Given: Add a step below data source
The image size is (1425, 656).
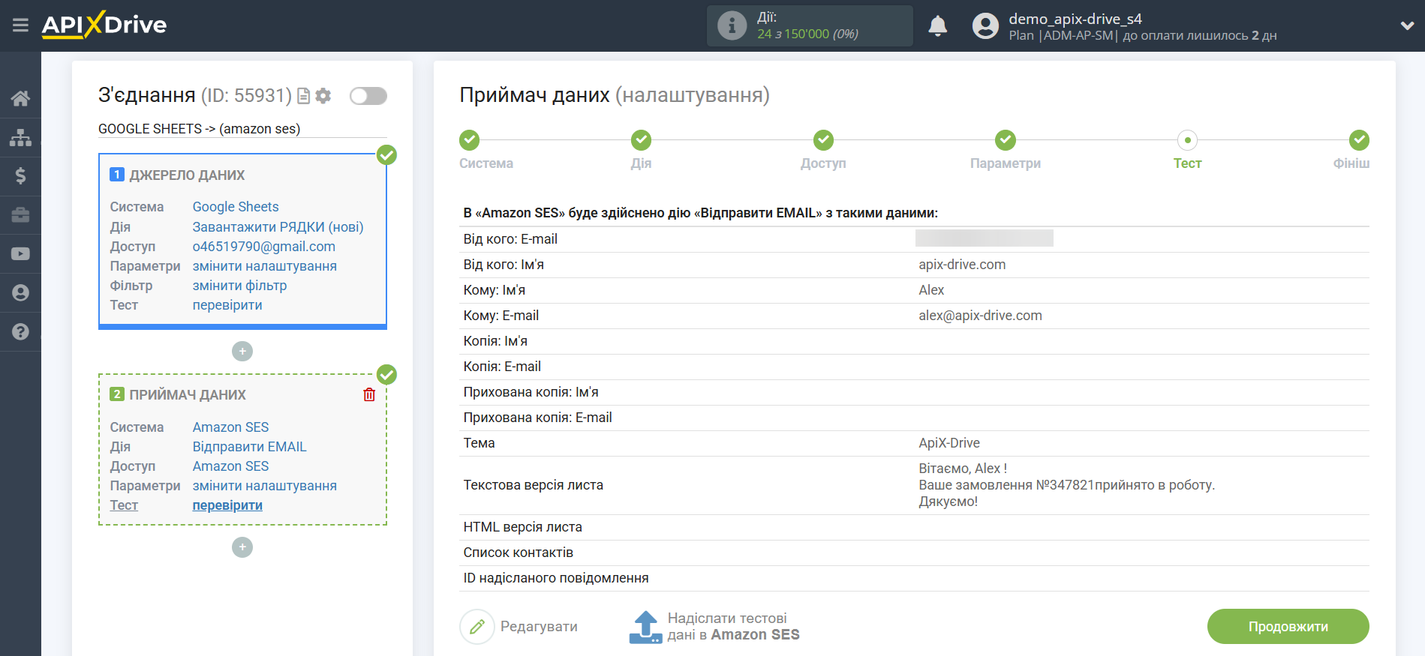Looking at the screenshot, I should click(x=242, y=351).
